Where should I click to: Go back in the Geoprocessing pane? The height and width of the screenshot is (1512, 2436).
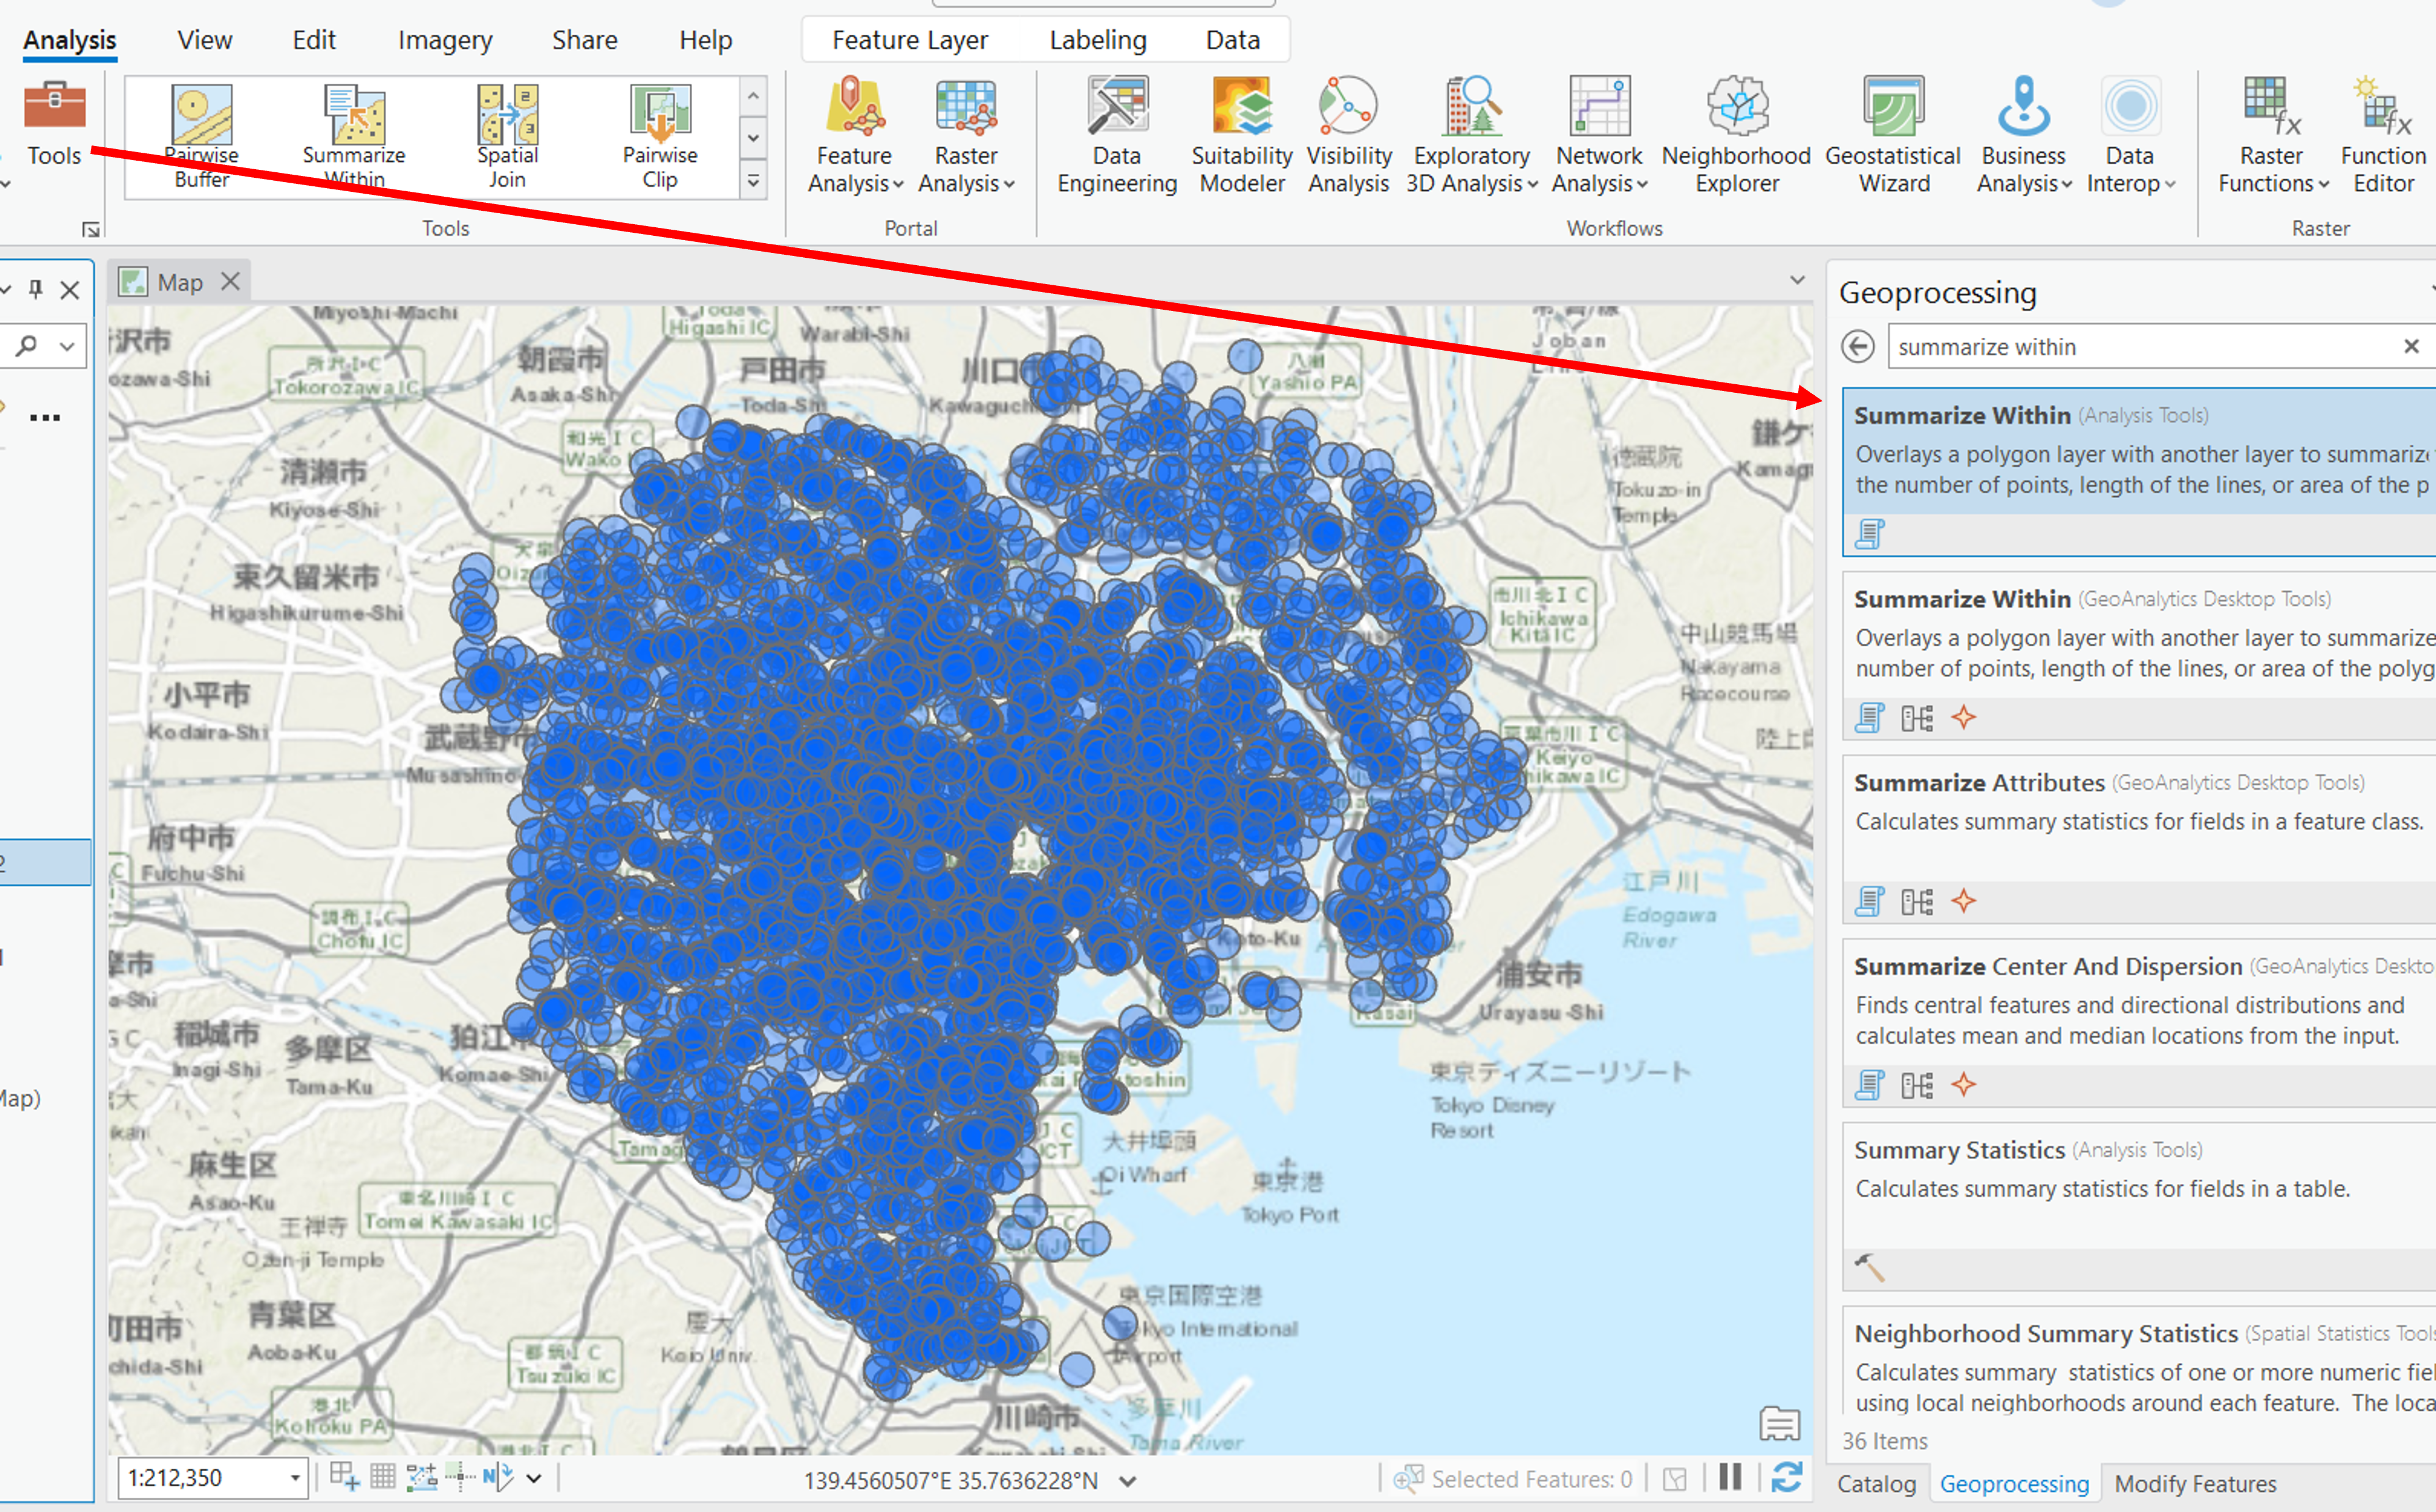coord(1858,347)
